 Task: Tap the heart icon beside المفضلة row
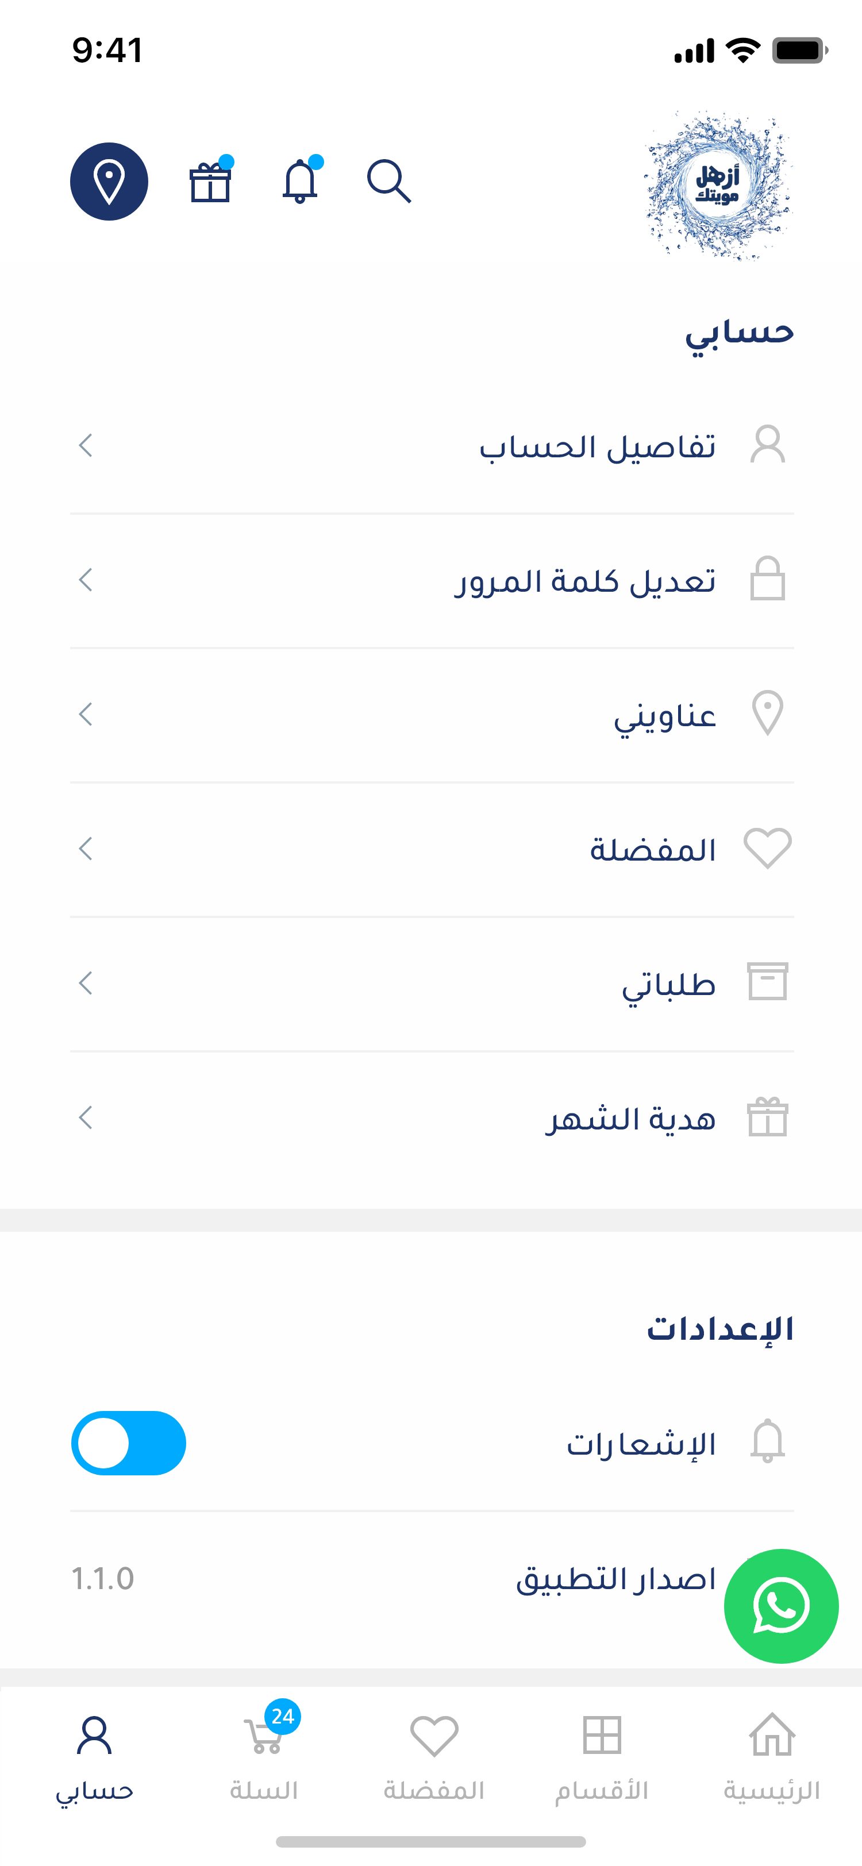click(x=768, y=847)
